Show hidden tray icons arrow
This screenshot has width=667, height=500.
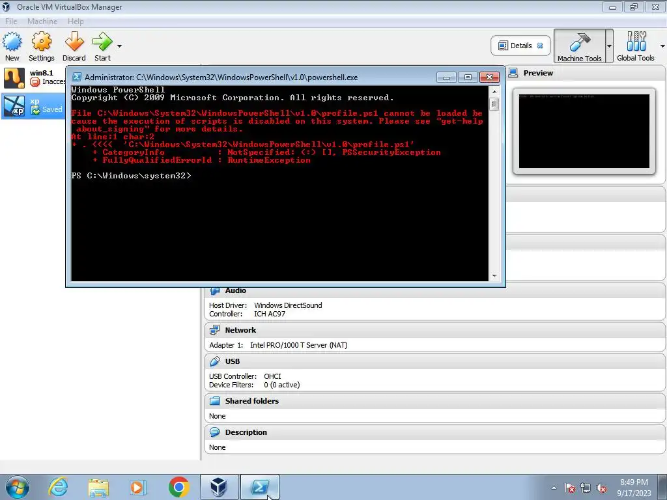554,488
